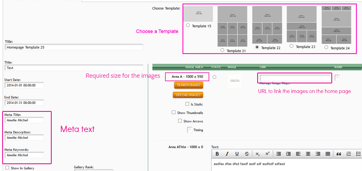Insert a numbered list
The image size is (362, 171).
pos(349,154)
